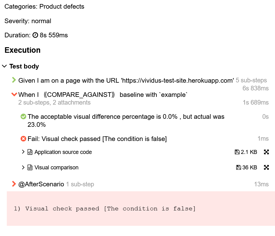
Task: Collapse the Test body section chevron
Action: tap(4, 66)
